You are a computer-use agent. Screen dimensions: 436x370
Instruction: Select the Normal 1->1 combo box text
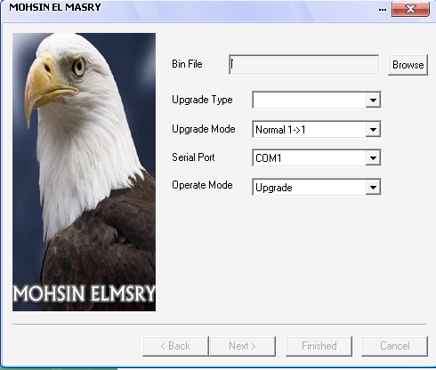point(280,130)
